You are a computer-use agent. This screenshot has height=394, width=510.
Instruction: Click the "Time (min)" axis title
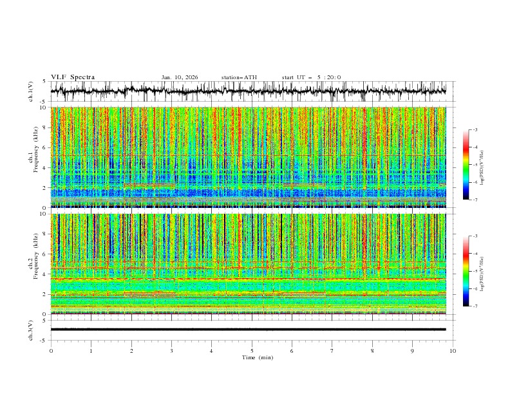[x=258, y=357]
